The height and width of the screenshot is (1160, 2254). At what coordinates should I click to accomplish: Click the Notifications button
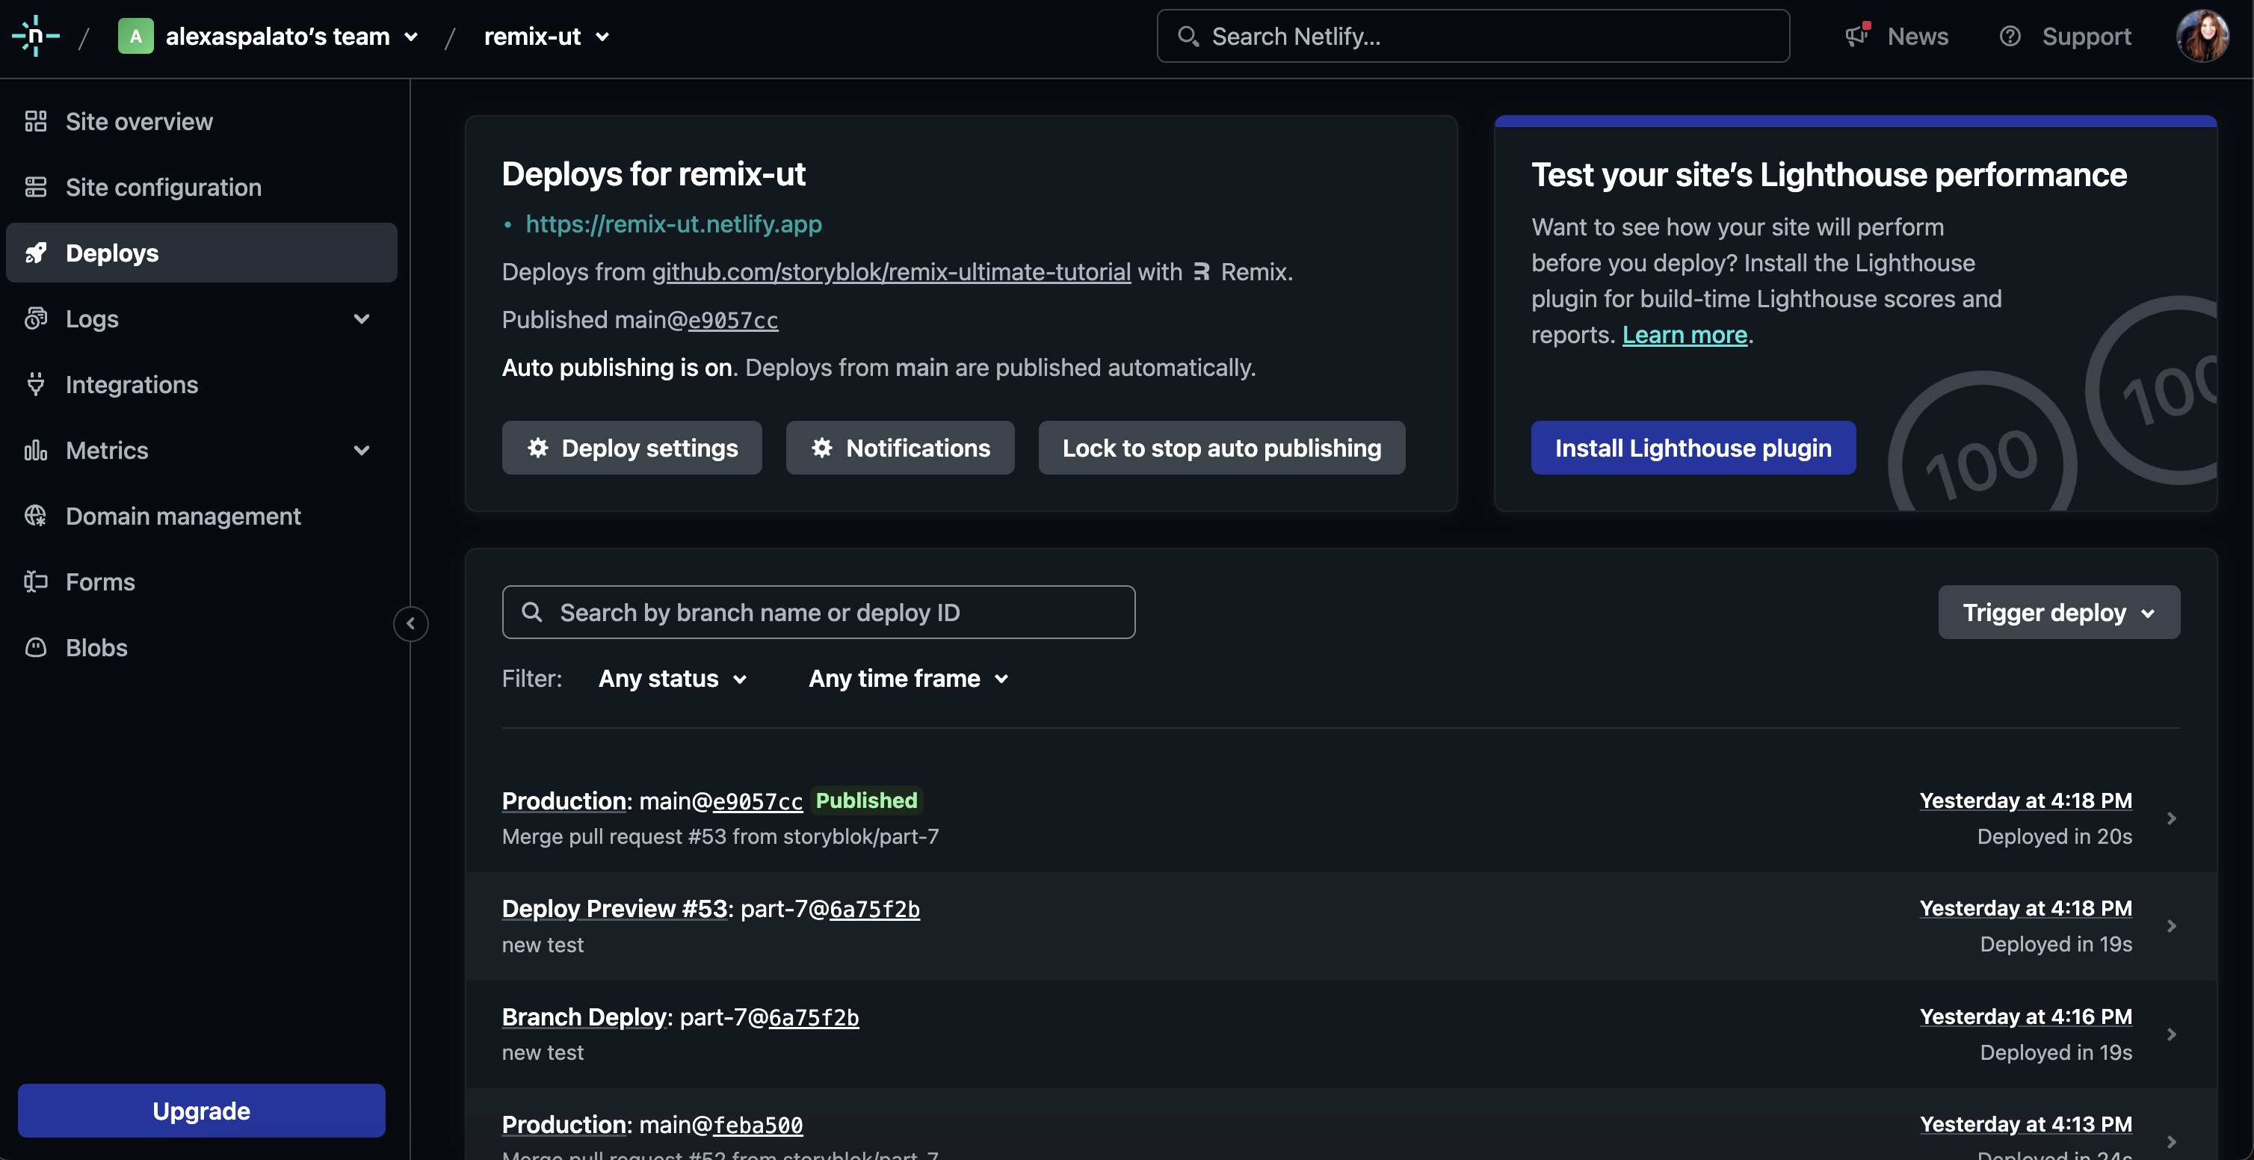click(x=900, y=448)
